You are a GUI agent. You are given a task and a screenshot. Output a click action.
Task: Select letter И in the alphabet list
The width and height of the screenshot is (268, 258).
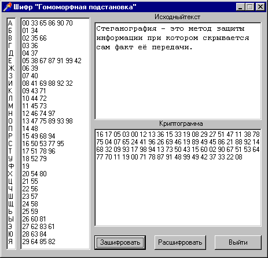pyautogui.click(x=10, y=83)
